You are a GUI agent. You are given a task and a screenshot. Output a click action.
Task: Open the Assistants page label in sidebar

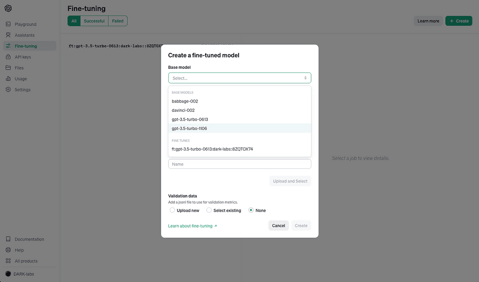coord(24,35)
